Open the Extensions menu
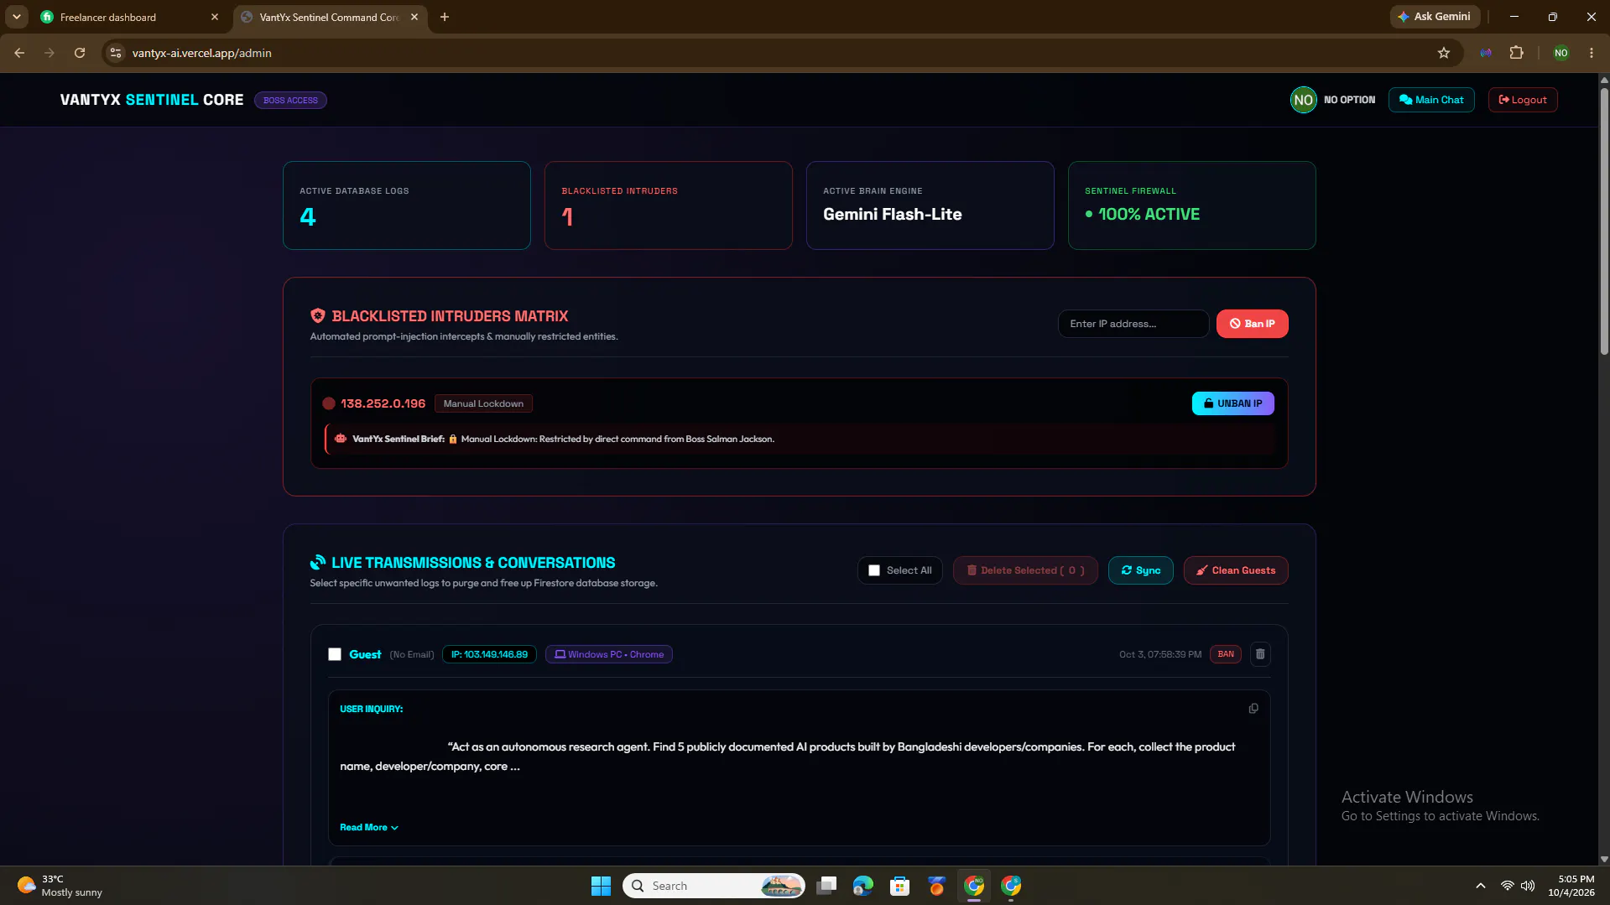Viewport: 1610px width, 905px height. pyautogui.click(x=1516, y=53)
